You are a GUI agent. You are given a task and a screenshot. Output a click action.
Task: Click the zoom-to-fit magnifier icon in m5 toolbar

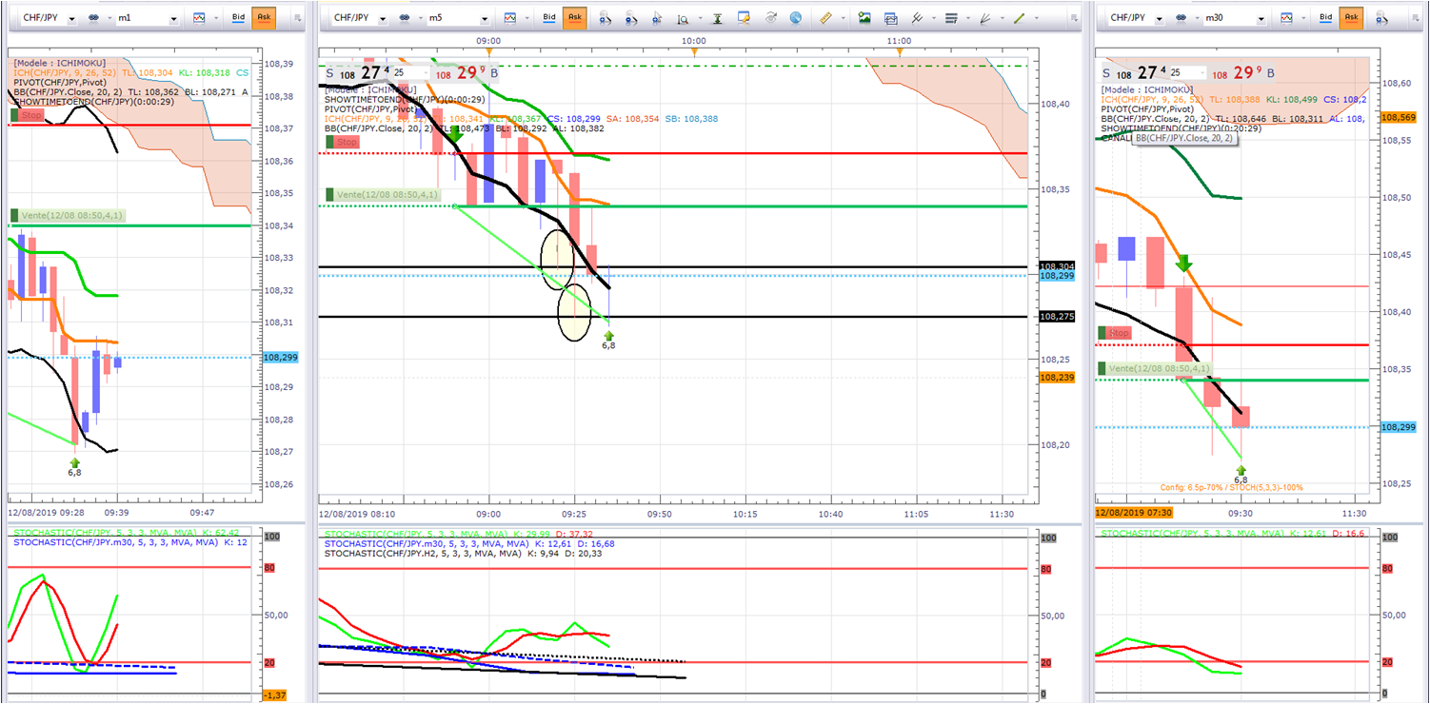click(683, 18)
